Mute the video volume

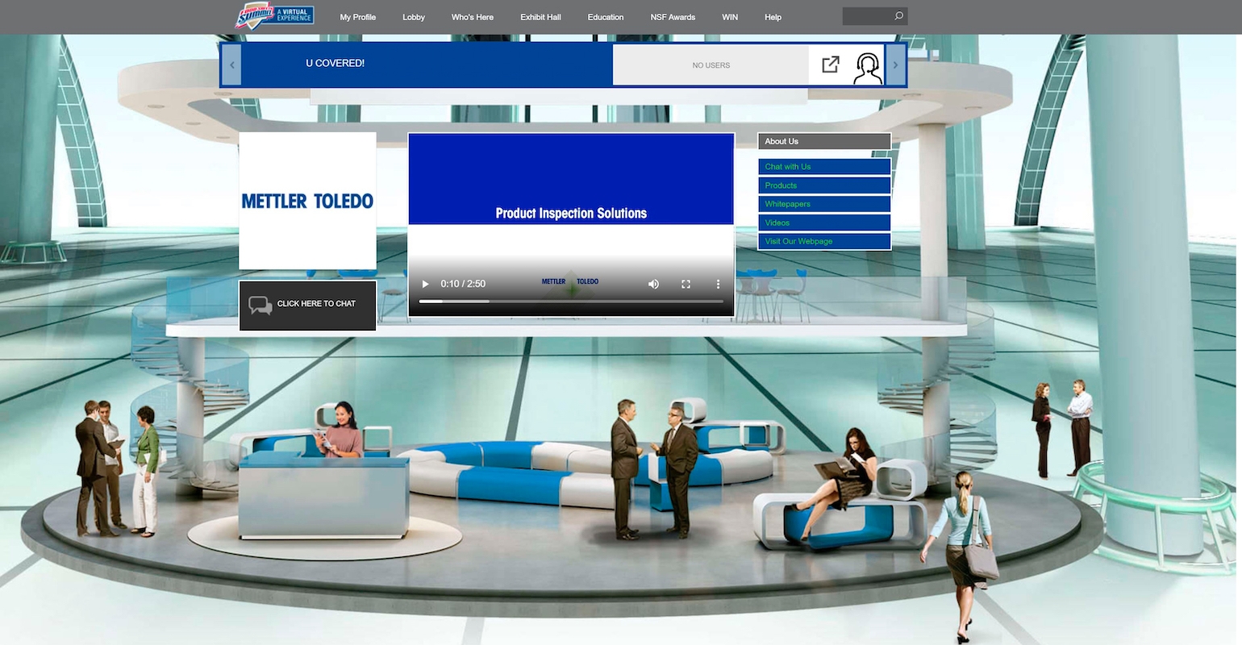point(653,284)
